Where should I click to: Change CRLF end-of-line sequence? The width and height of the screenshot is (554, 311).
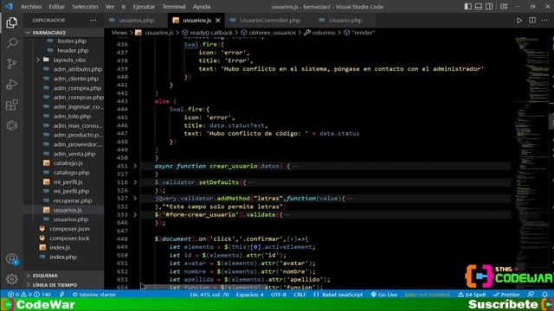[300, 295]
